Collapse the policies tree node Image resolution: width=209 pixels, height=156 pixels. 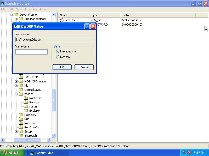pyautogui.click(x=16, y=94)
